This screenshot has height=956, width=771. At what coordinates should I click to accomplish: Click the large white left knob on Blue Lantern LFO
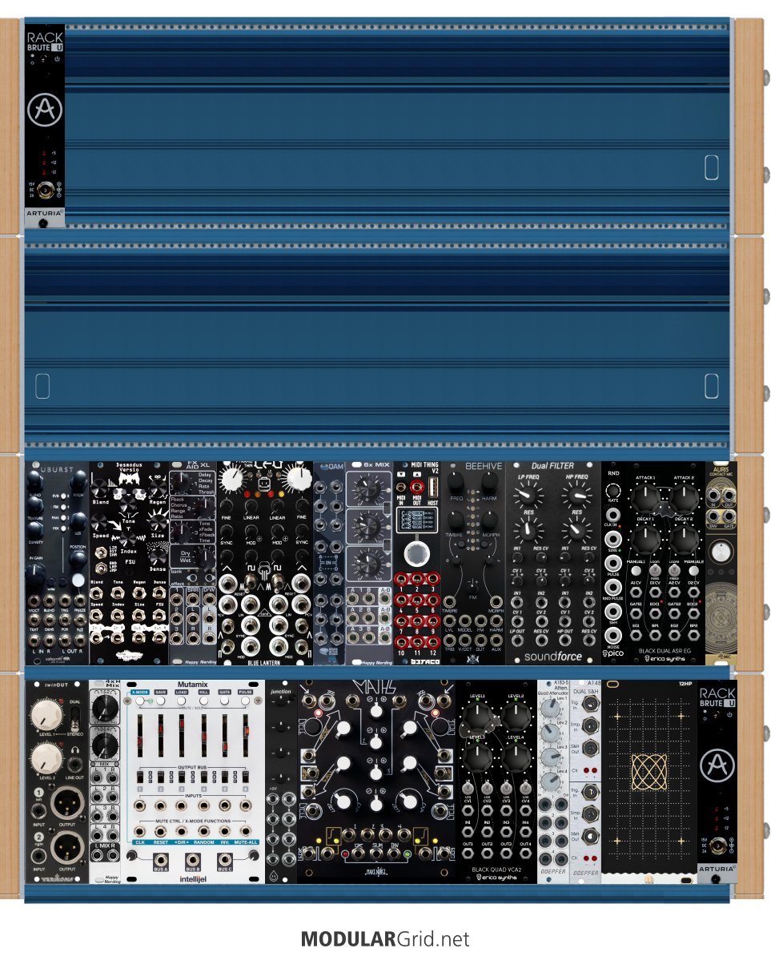[232, 478]
